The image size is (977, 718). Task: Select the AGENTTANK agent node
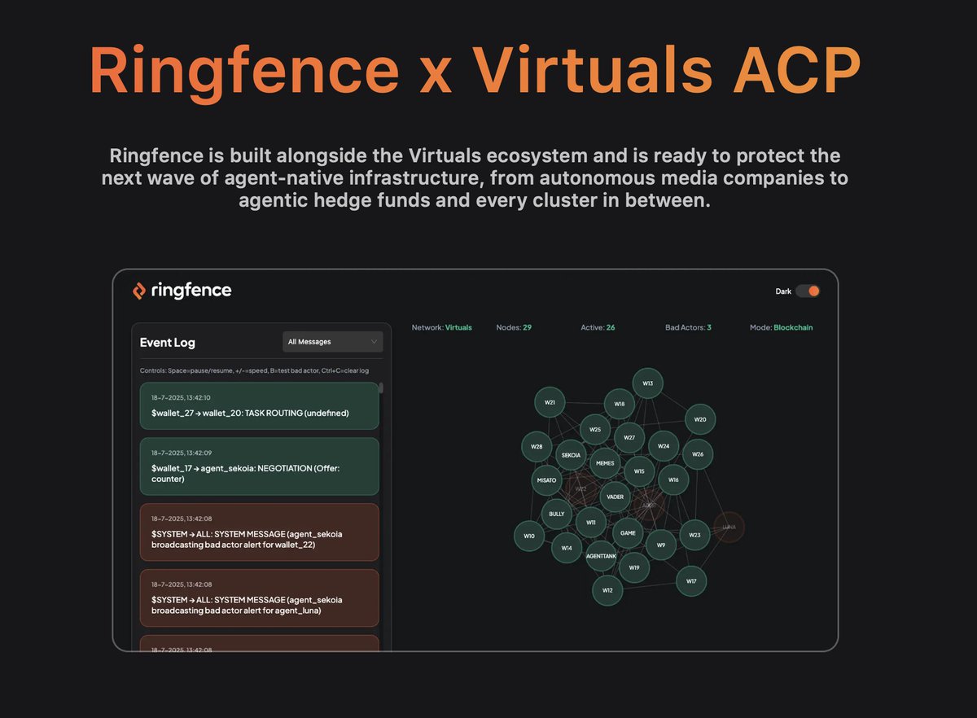601,556
